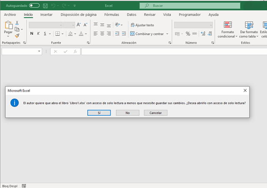
Task: Click the thousands separator 000 icon
Action: click(x=195, y=34)
